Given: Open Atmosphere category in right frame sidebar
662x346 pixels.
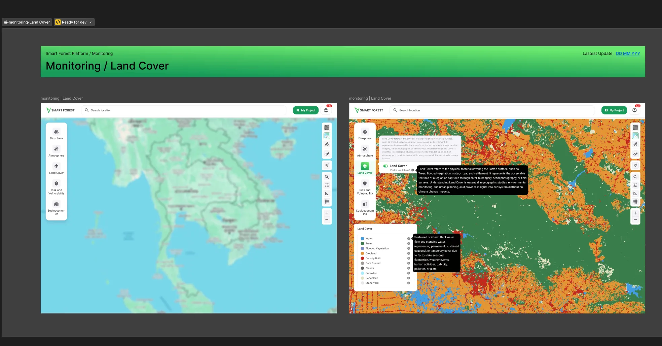Looking at the screenshot, I should (x=365, y=151).
